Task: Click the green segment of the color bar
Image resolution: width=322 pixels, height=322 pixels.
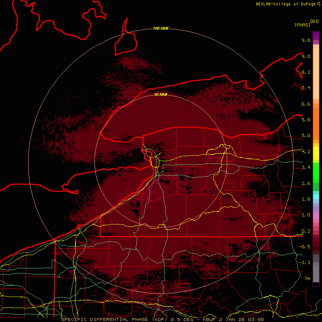Action: 316,172
